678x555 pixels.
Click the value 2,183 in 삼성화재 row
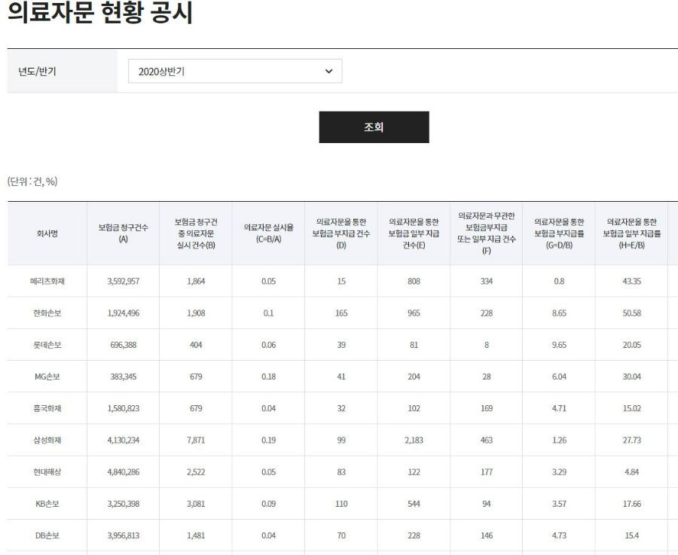(414, 440)
